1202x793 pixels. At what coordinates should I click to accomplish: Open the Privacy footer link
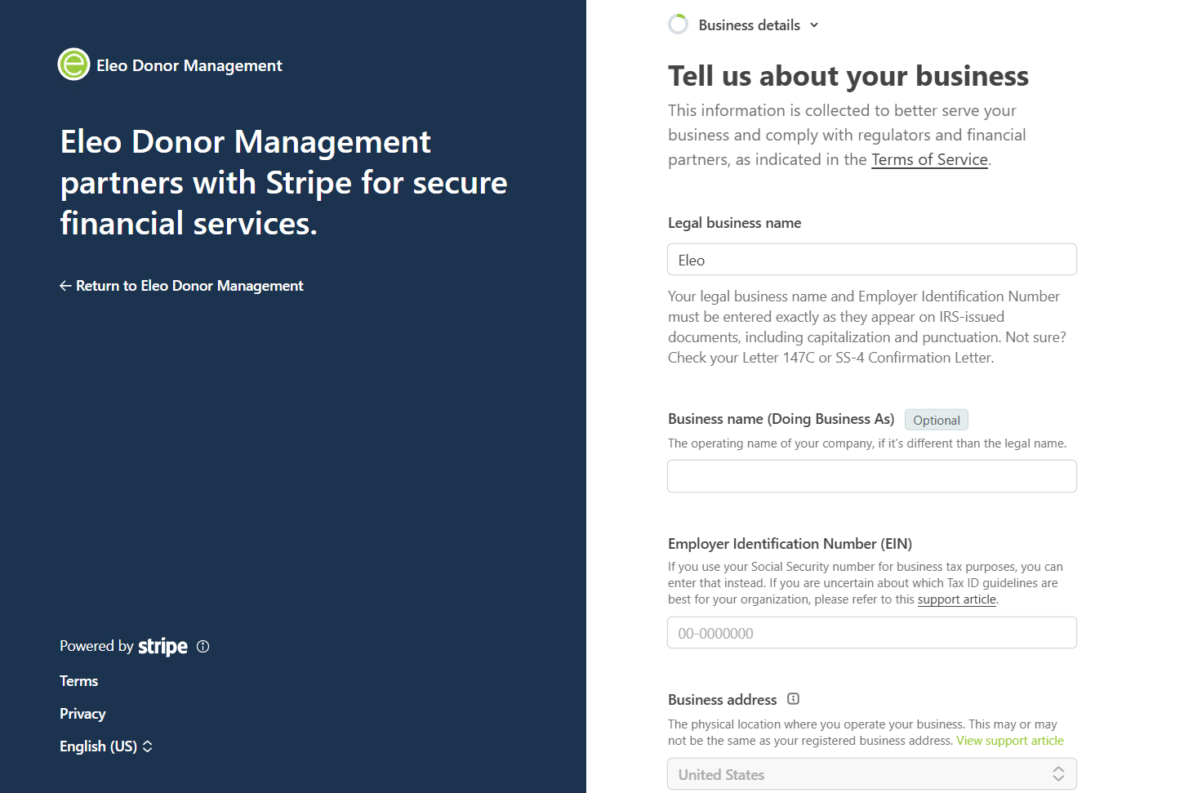(x=82, y=714)
